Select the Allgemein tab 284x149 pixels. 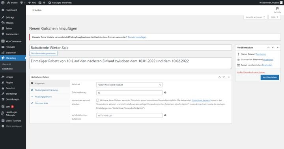50,84
